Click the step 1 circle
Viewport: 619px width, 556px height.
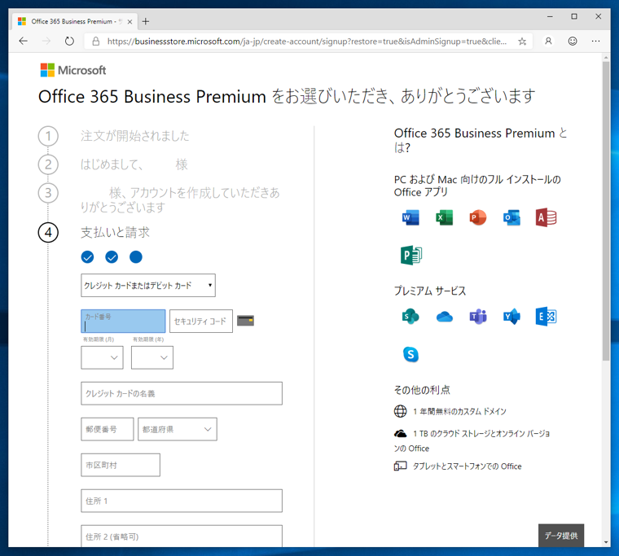[x=48, y=136]
